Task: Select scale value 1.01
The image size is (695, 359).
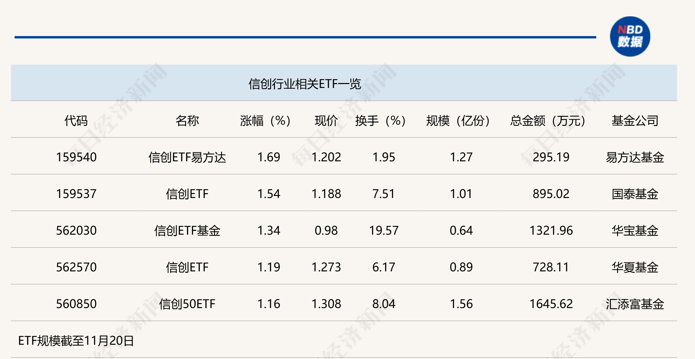Action: click(x=461, y=194)
